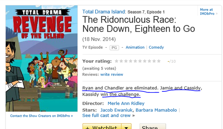Open the Watchlist dropdown arrow
This screenshot has height=129, width=223.
point(126,127)
